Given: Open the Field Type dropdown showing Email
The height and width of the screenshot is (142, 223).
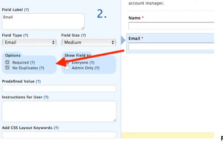Looking at the screenshot, I should [x=29, y=43].
